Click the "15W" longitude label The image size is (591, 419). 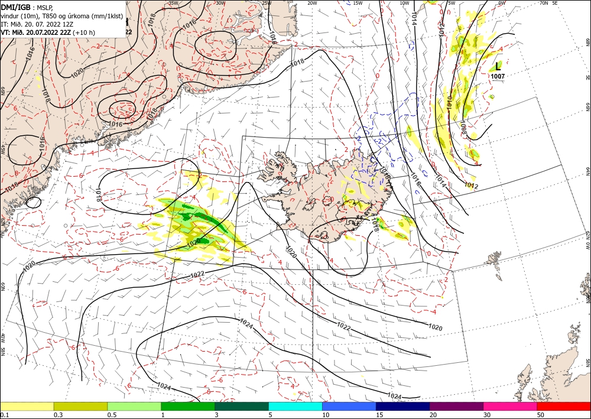point(358,3)
